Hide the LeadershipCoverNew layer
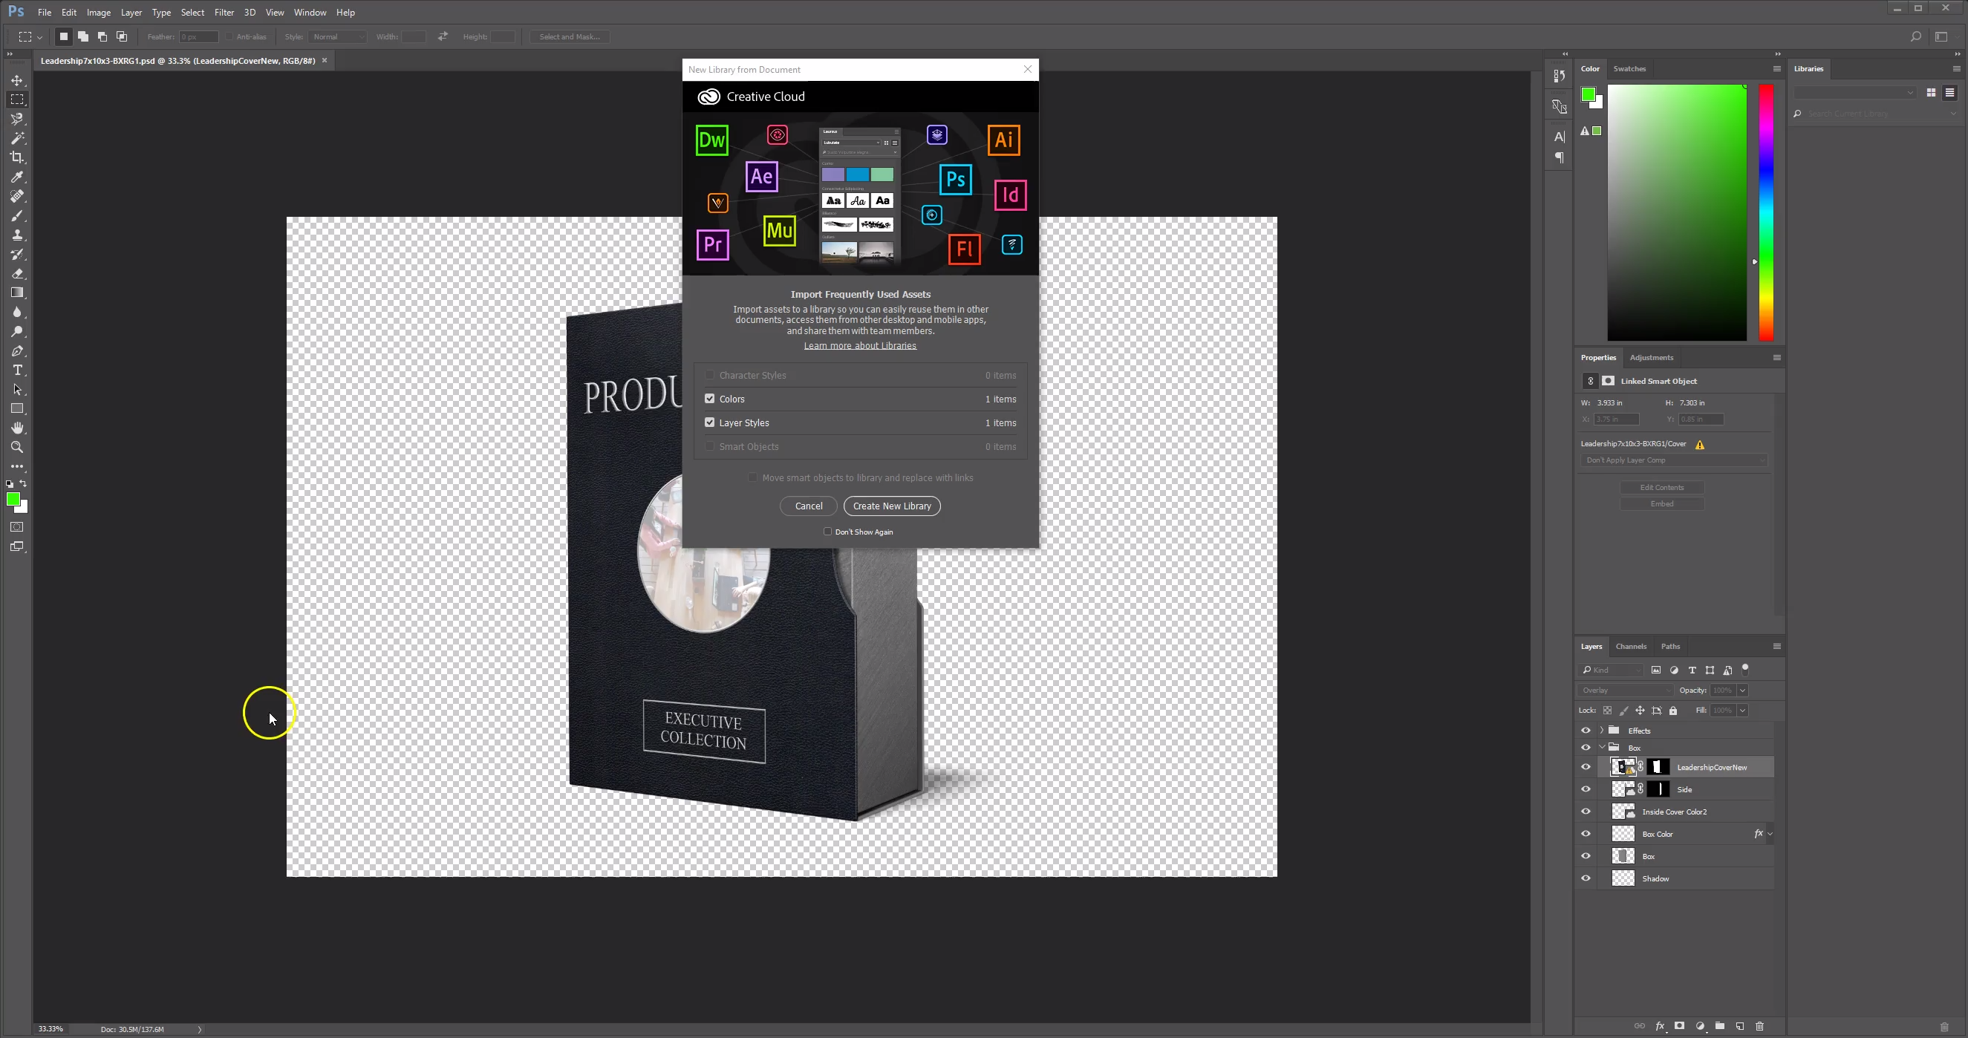The image size is (1968, 1038). click(x=1586, y=767)
